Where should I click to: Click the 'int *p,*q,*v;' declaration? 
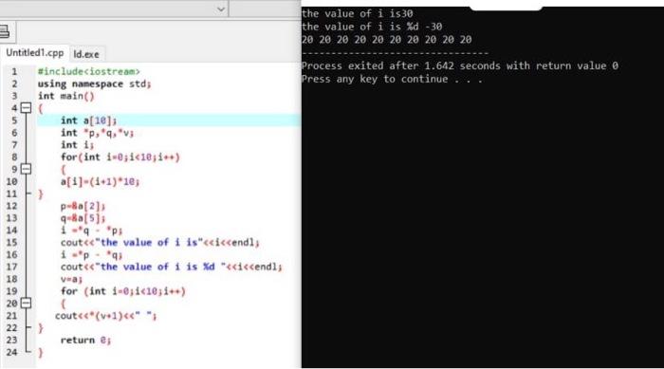pos(97,133)
